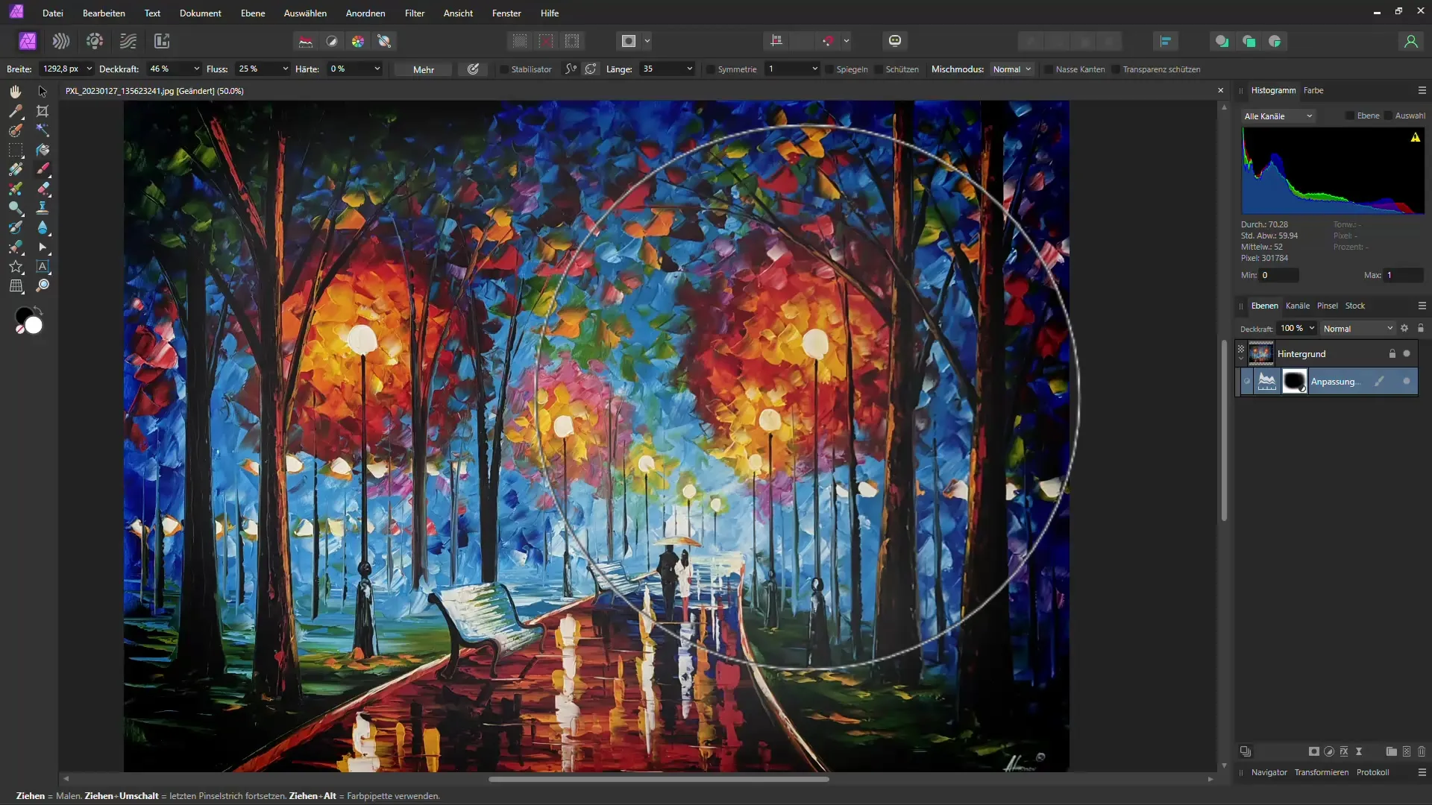Enable the Stabilisator checkbox
This screenshot has height=805, width=1432.
click(504, 69)
